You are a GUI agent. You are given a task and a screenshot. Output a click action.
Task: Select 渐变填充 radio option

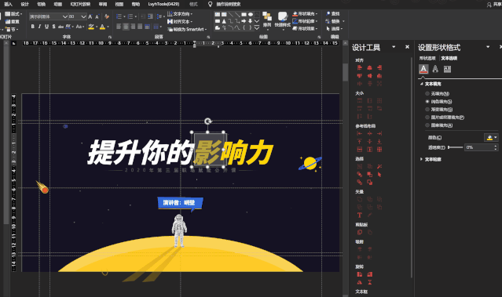[427, 110]
